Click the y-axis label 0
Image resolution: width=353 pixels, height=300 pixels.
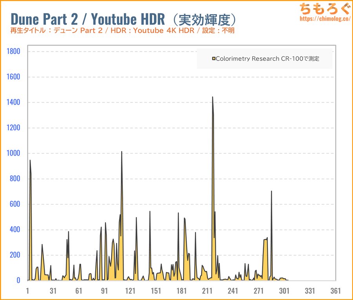pyautogui.click(x=18, y=280)
